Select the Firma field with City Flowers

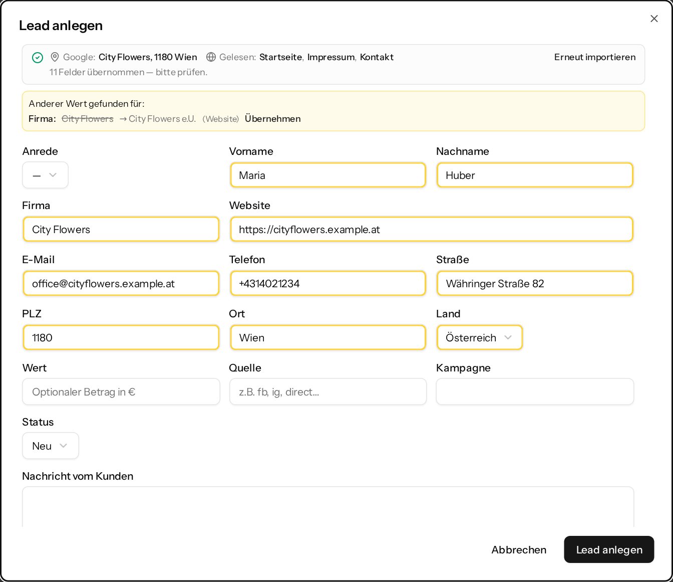[x=121, y=229]
